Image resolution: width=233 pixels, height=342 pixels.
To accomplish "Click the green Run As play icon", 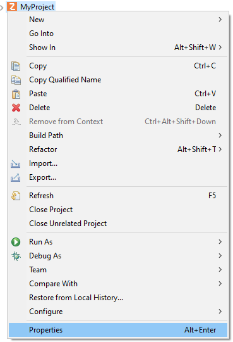I will click(x=16, y=242).
